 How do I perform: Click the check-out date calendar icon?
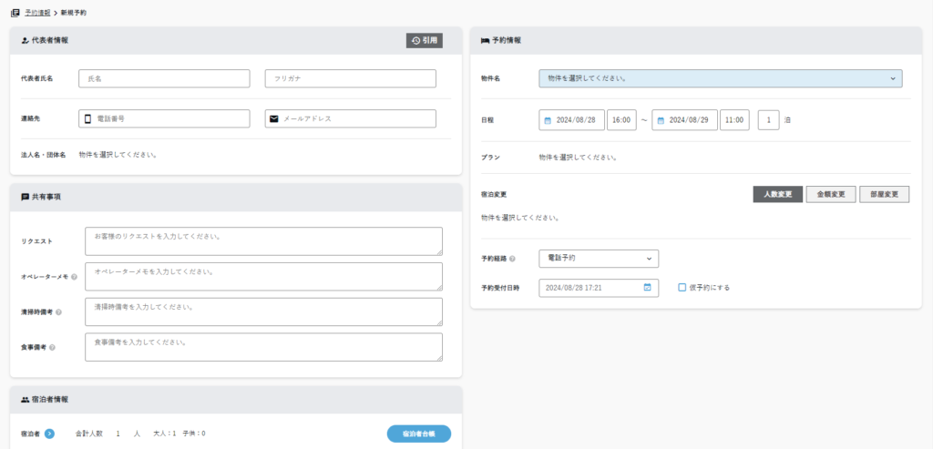[661, 120]
